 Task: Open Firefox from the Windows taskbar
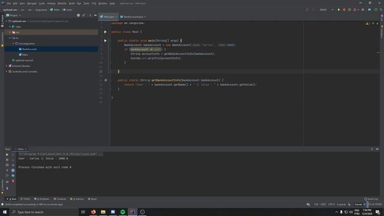pos(94,212)
